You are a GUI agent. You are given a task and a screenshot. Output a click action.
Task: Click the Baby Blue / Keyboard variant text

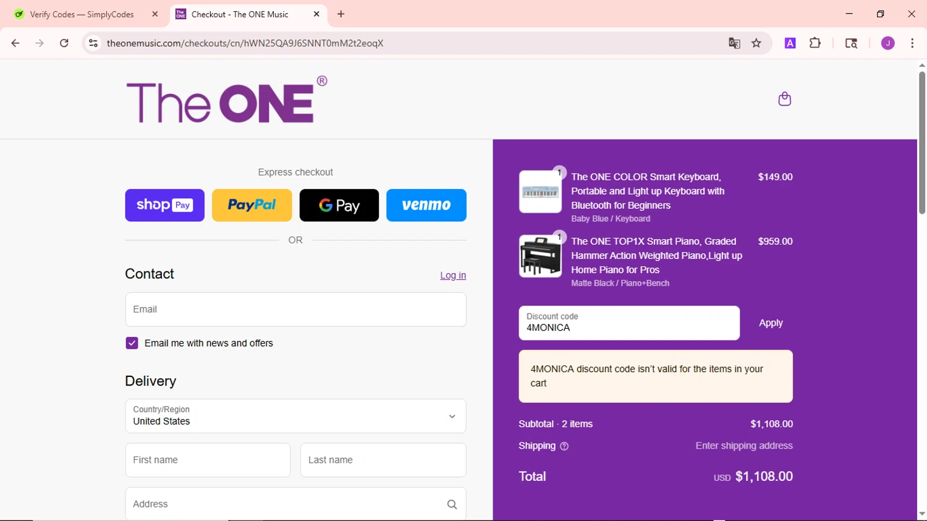(x=611, y=219)
